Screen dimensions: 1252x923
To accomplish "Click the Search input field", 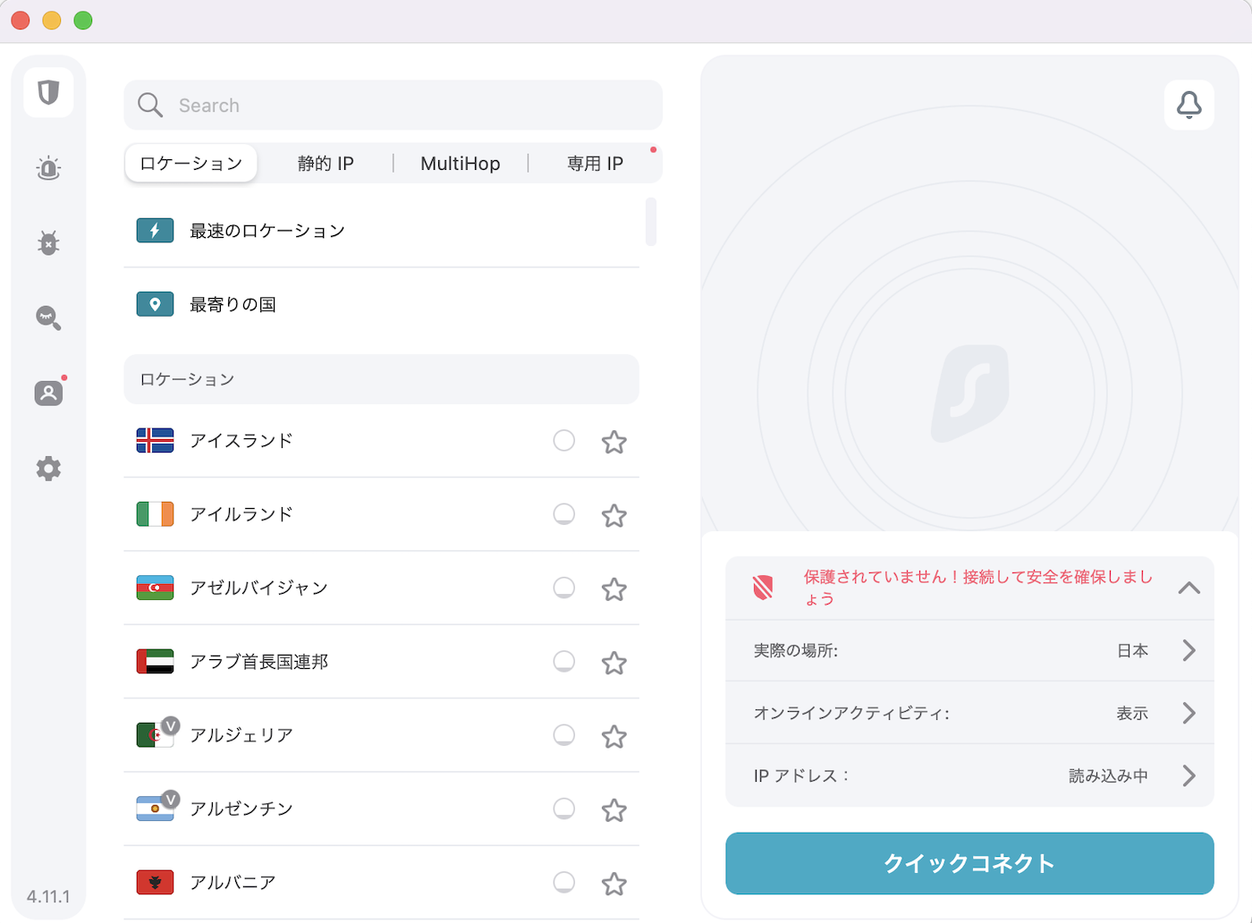I will pos(393,105).
